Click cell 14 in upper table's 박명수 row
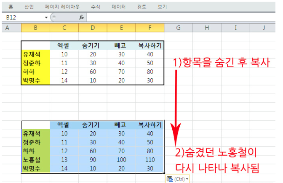283x183 pixels. [64, 80]
